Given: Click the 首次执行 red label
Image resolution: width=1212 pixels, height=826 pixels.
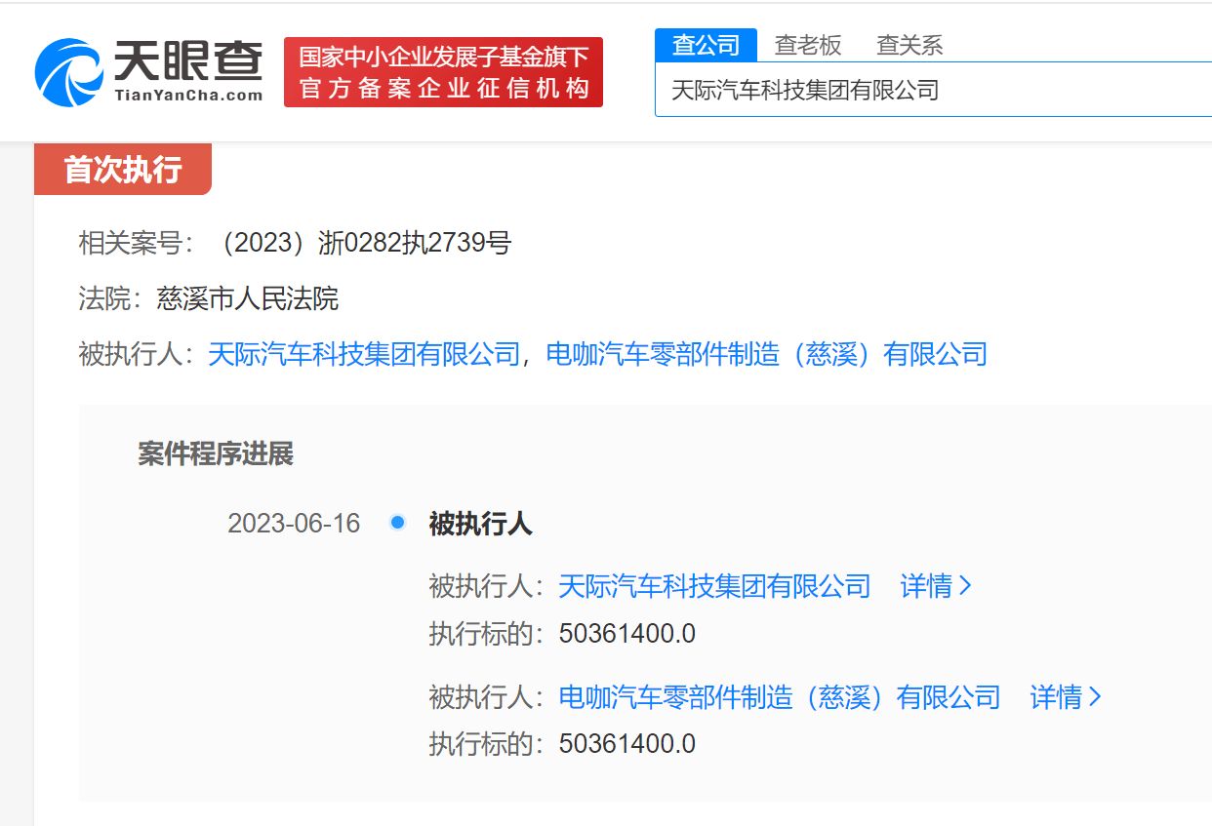Looking at the screenshot, I should [x=123, y=169].
